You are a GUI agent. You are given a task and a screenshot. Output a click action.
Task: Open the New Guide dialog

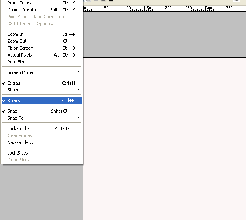pyautogui.click(x=20, y=142)
